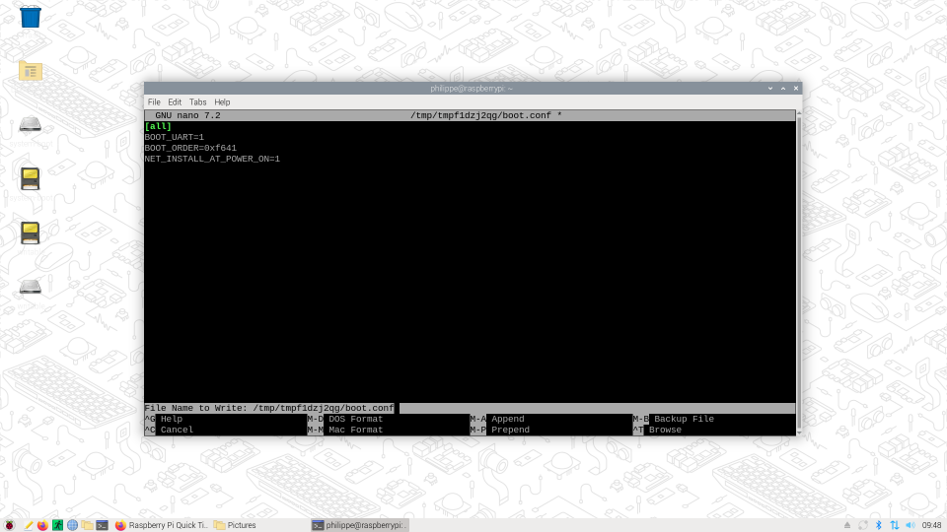947x532 pixels.
Task: Click the software updater tray icon
Action: 863,525
